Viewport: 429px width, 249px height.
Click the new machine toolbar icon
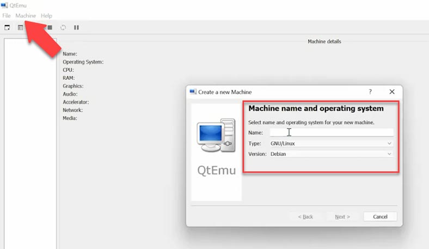[7, 27]
